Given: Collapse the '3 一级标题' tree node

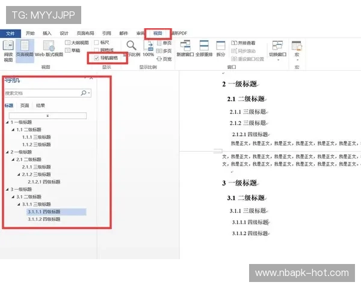Looking at the screenshot, I should [x=7, y=189].
